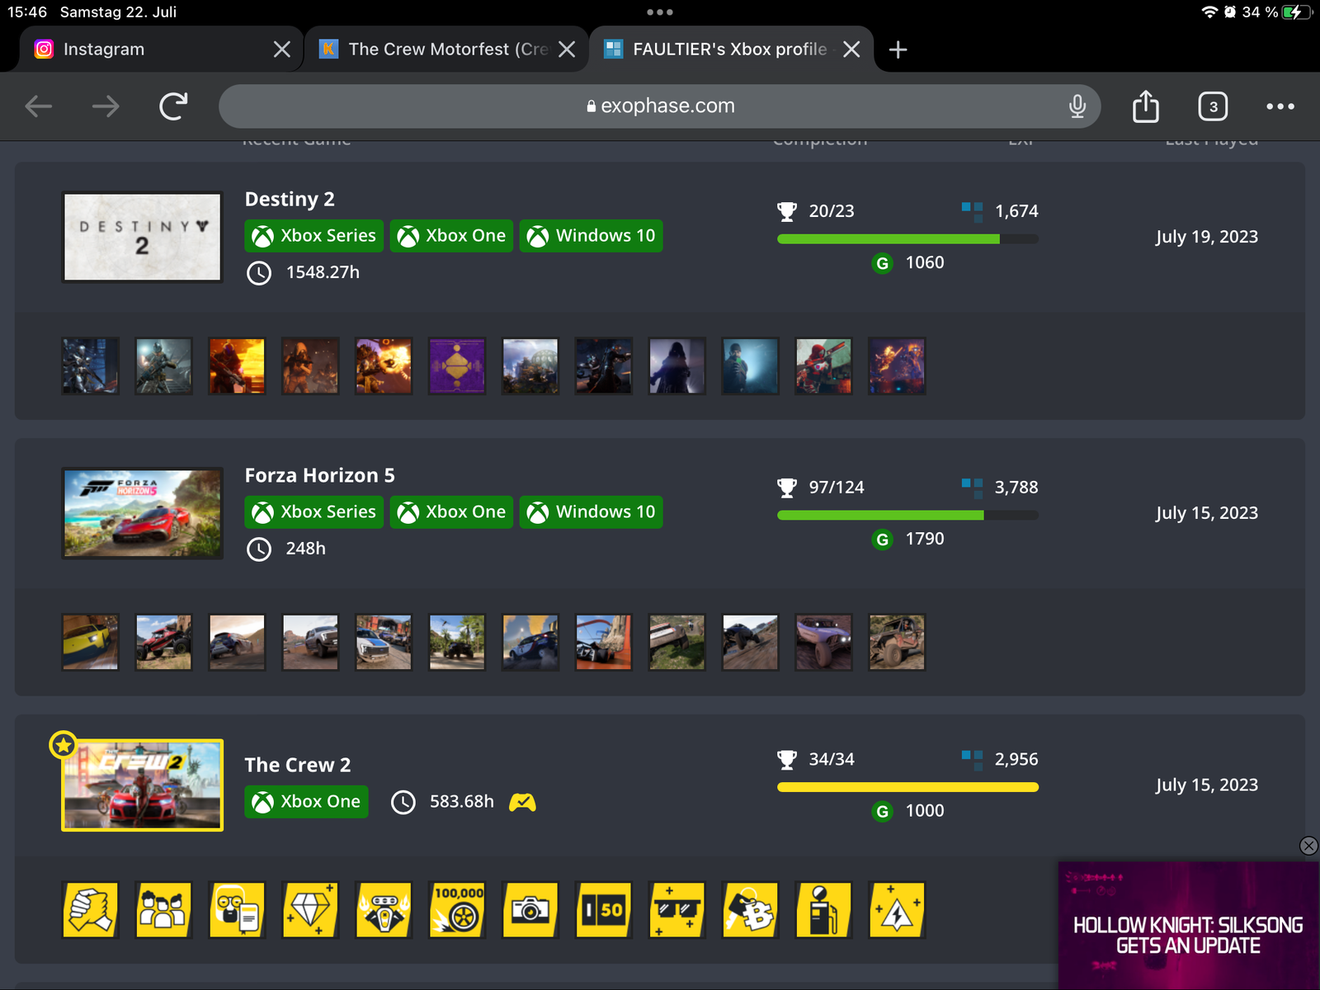Select The Crew 2 Xbox One badge
The image size is (1320, 990).
(x=306, y=802)
